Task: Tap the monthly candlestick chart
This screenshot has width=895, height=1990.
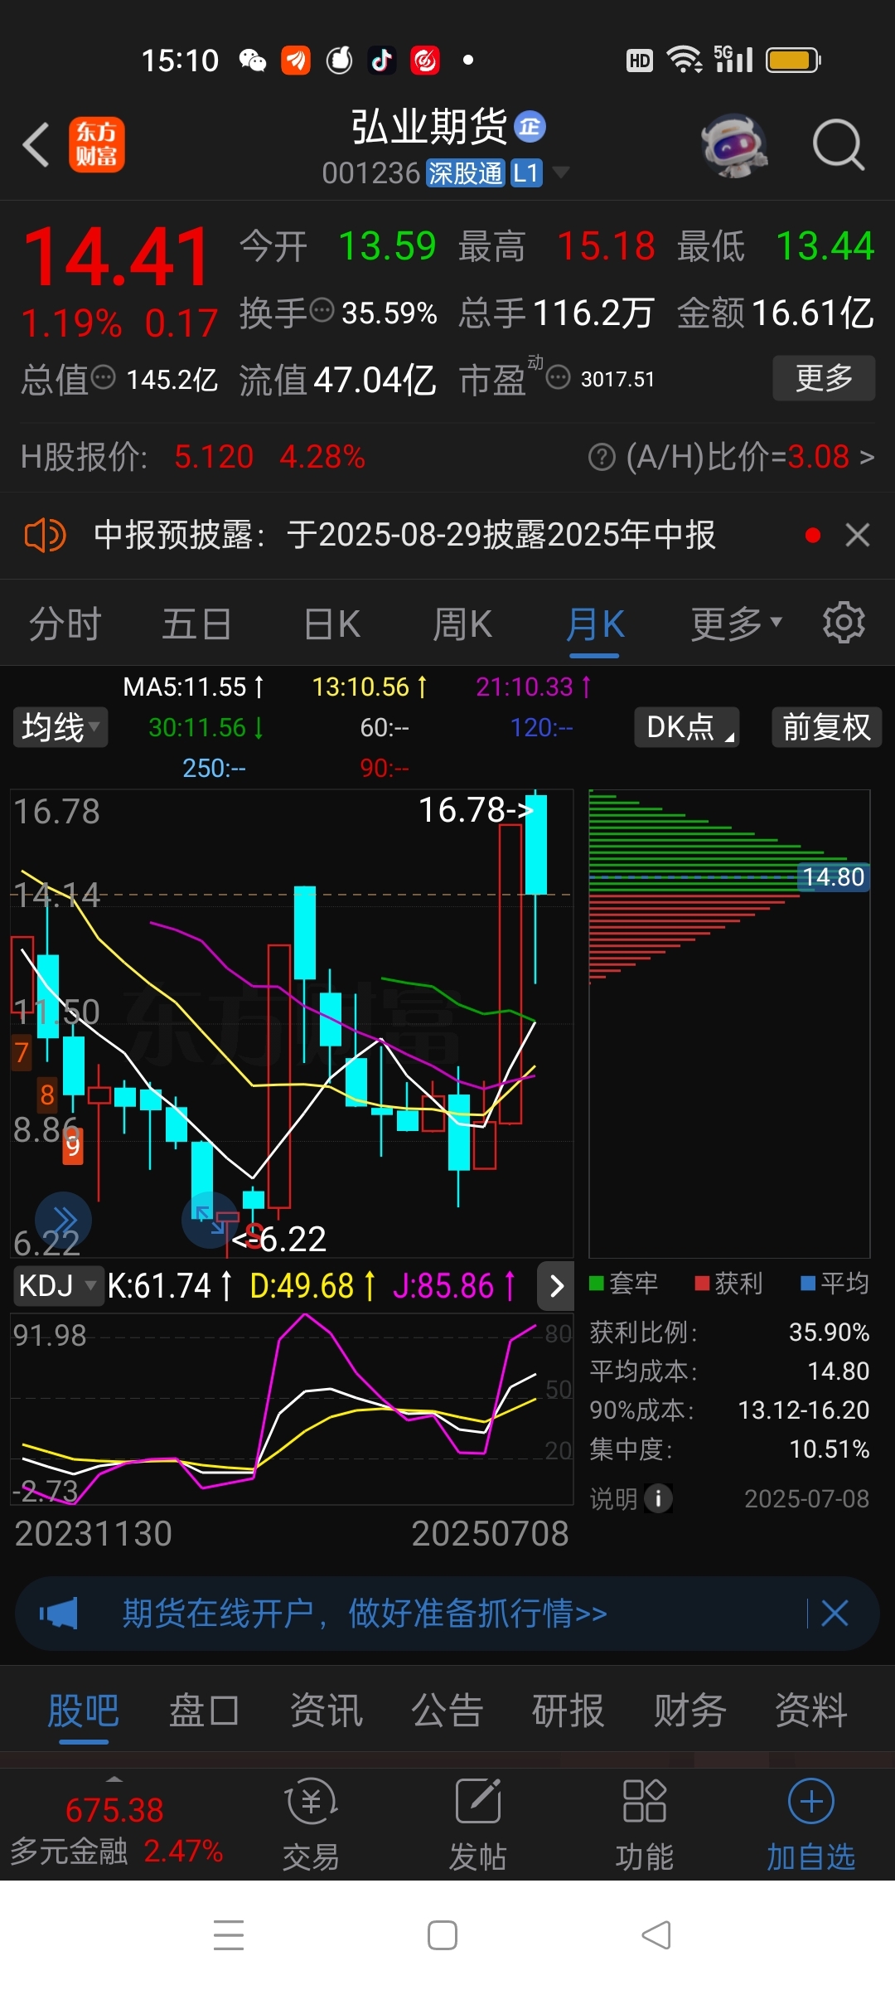Action: pyautogui.click(x=292, y=1023)
